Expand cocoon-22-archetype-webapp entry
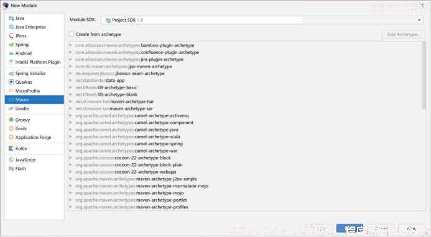This screenshot has height=237, width=431. [71, 172]
